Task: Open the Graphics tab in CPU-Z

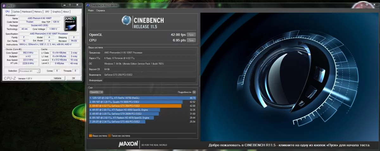Action: tap(57, 12)
